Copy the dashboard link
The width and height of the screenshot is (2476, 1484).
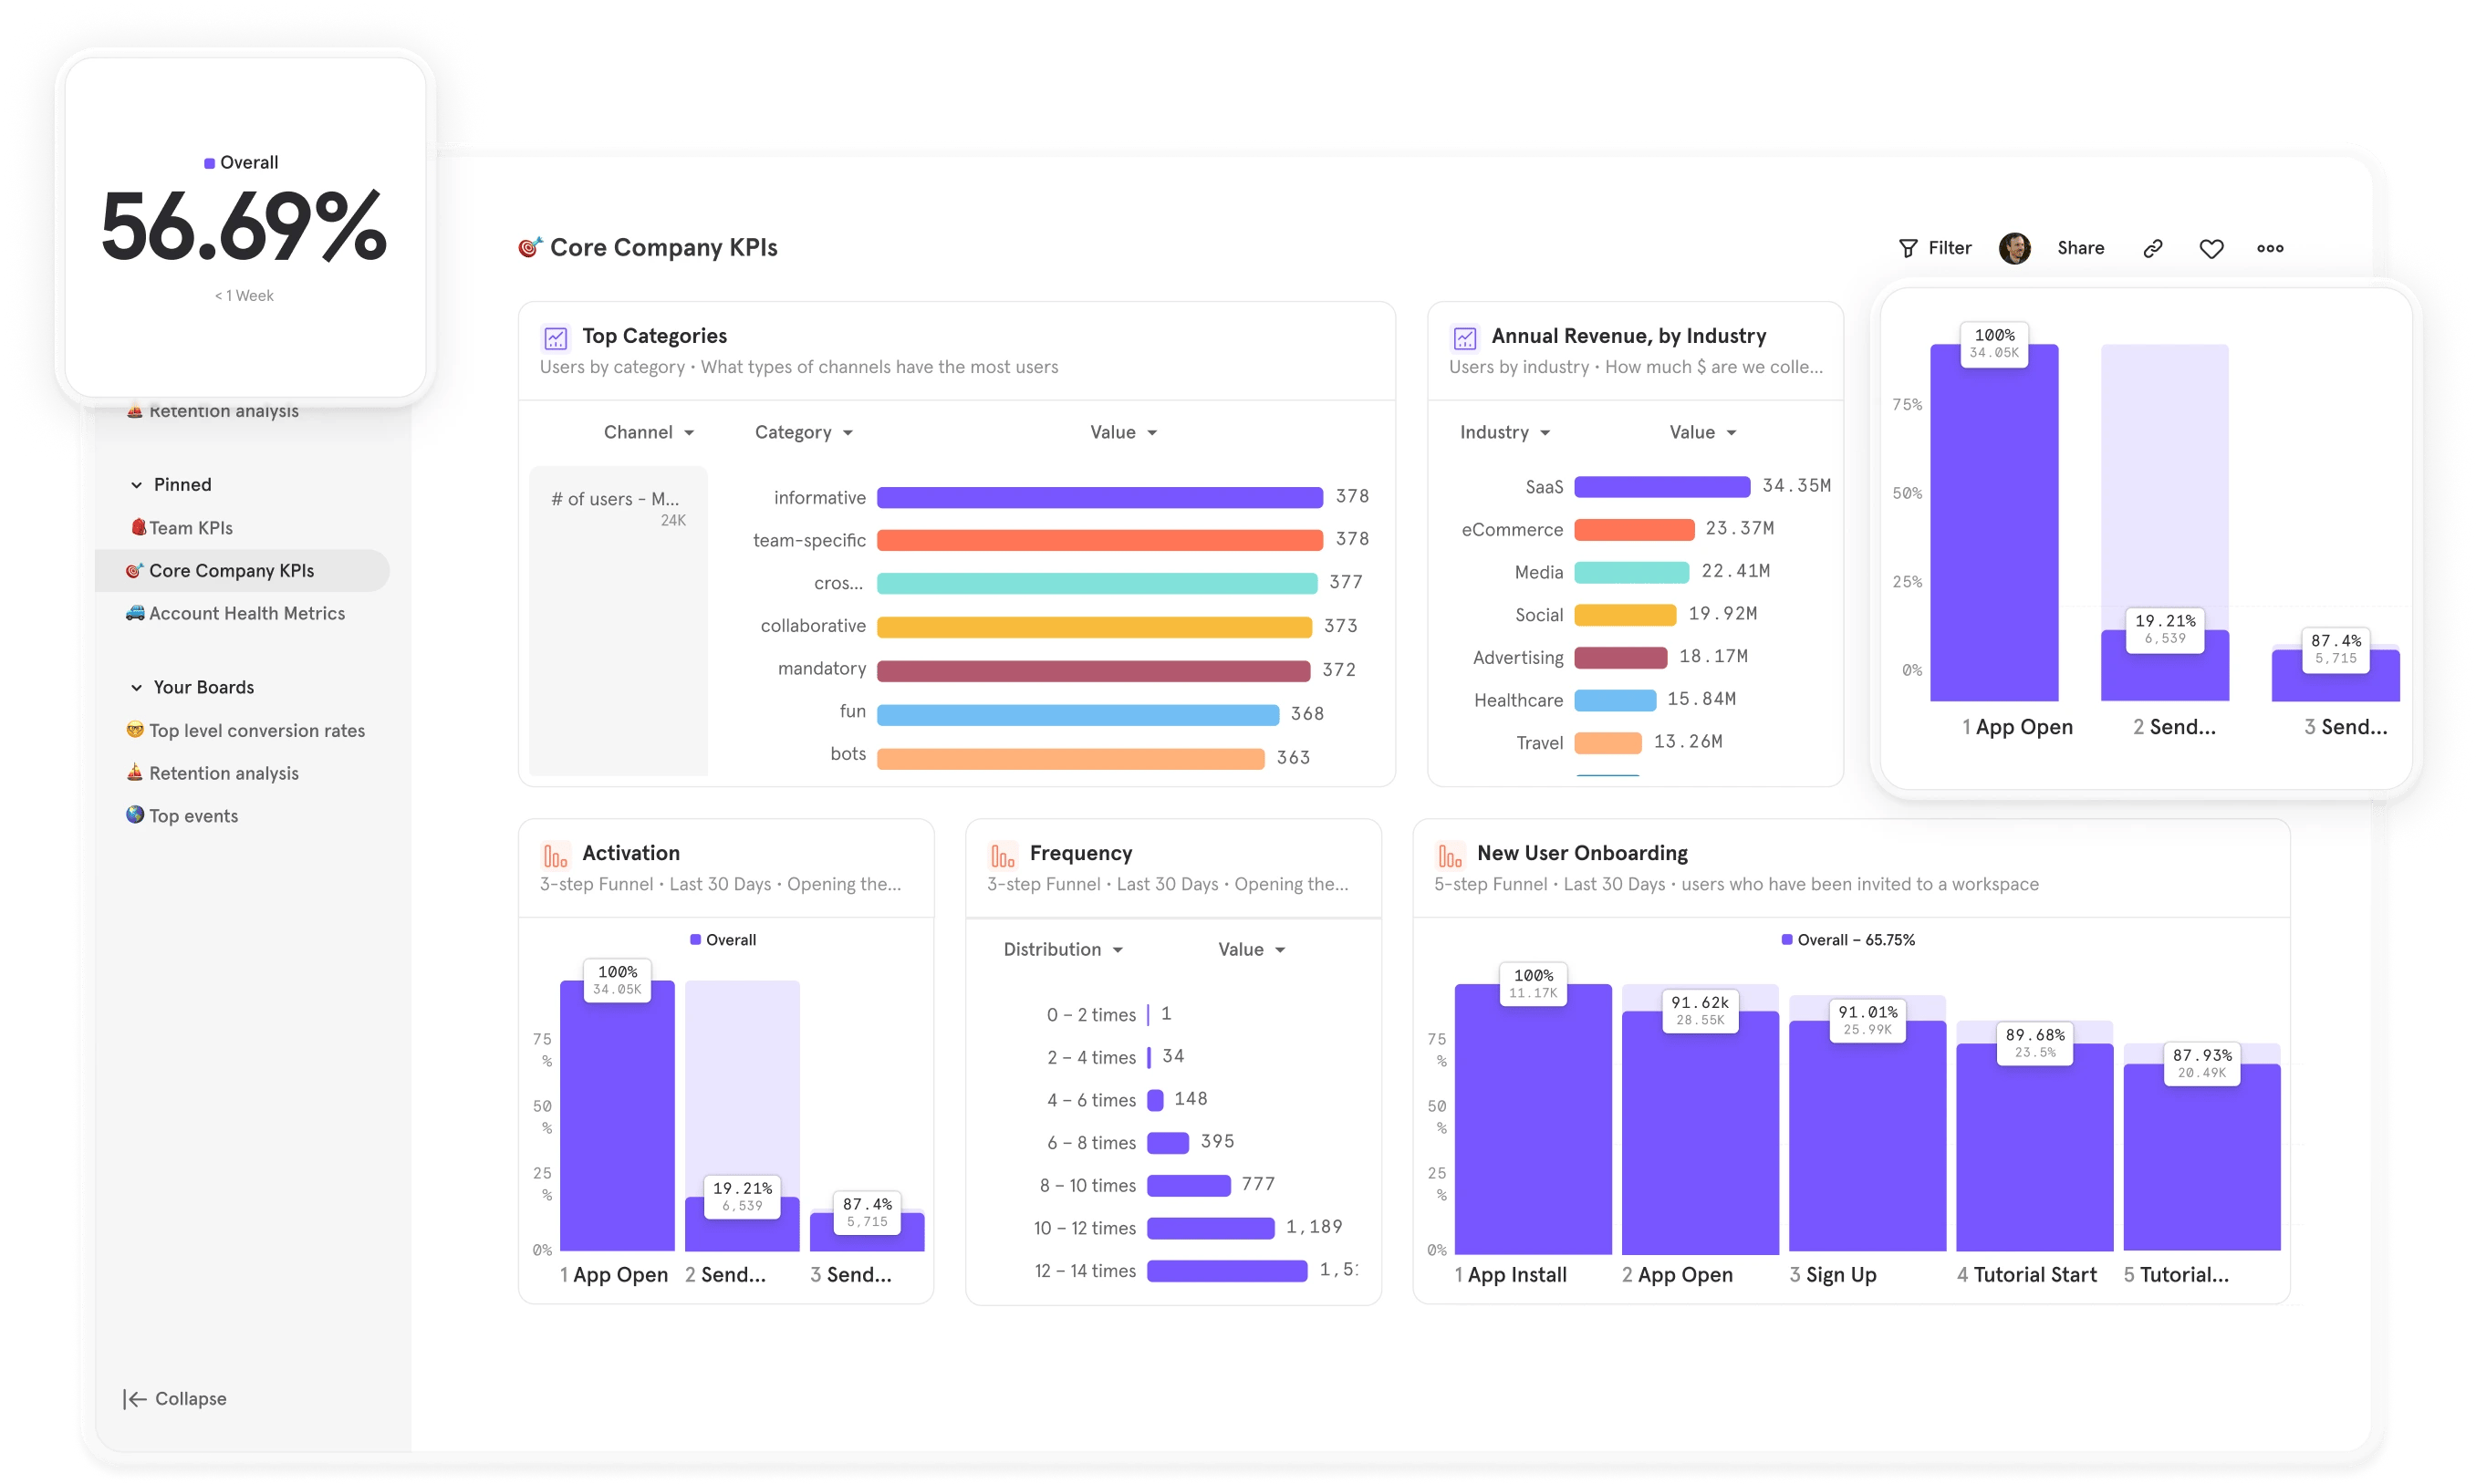point(2153,247)
